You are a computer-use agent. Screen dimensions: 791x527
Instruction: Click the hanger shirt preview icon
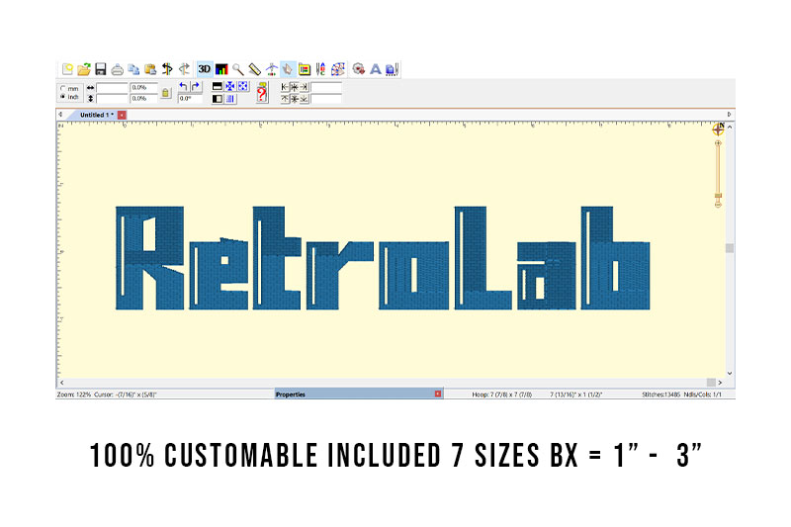point(271,69)
